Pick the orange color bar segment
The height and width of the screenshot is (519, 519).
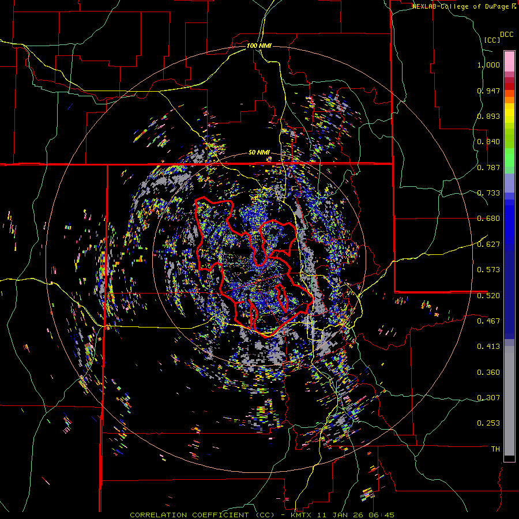point(509,100)
